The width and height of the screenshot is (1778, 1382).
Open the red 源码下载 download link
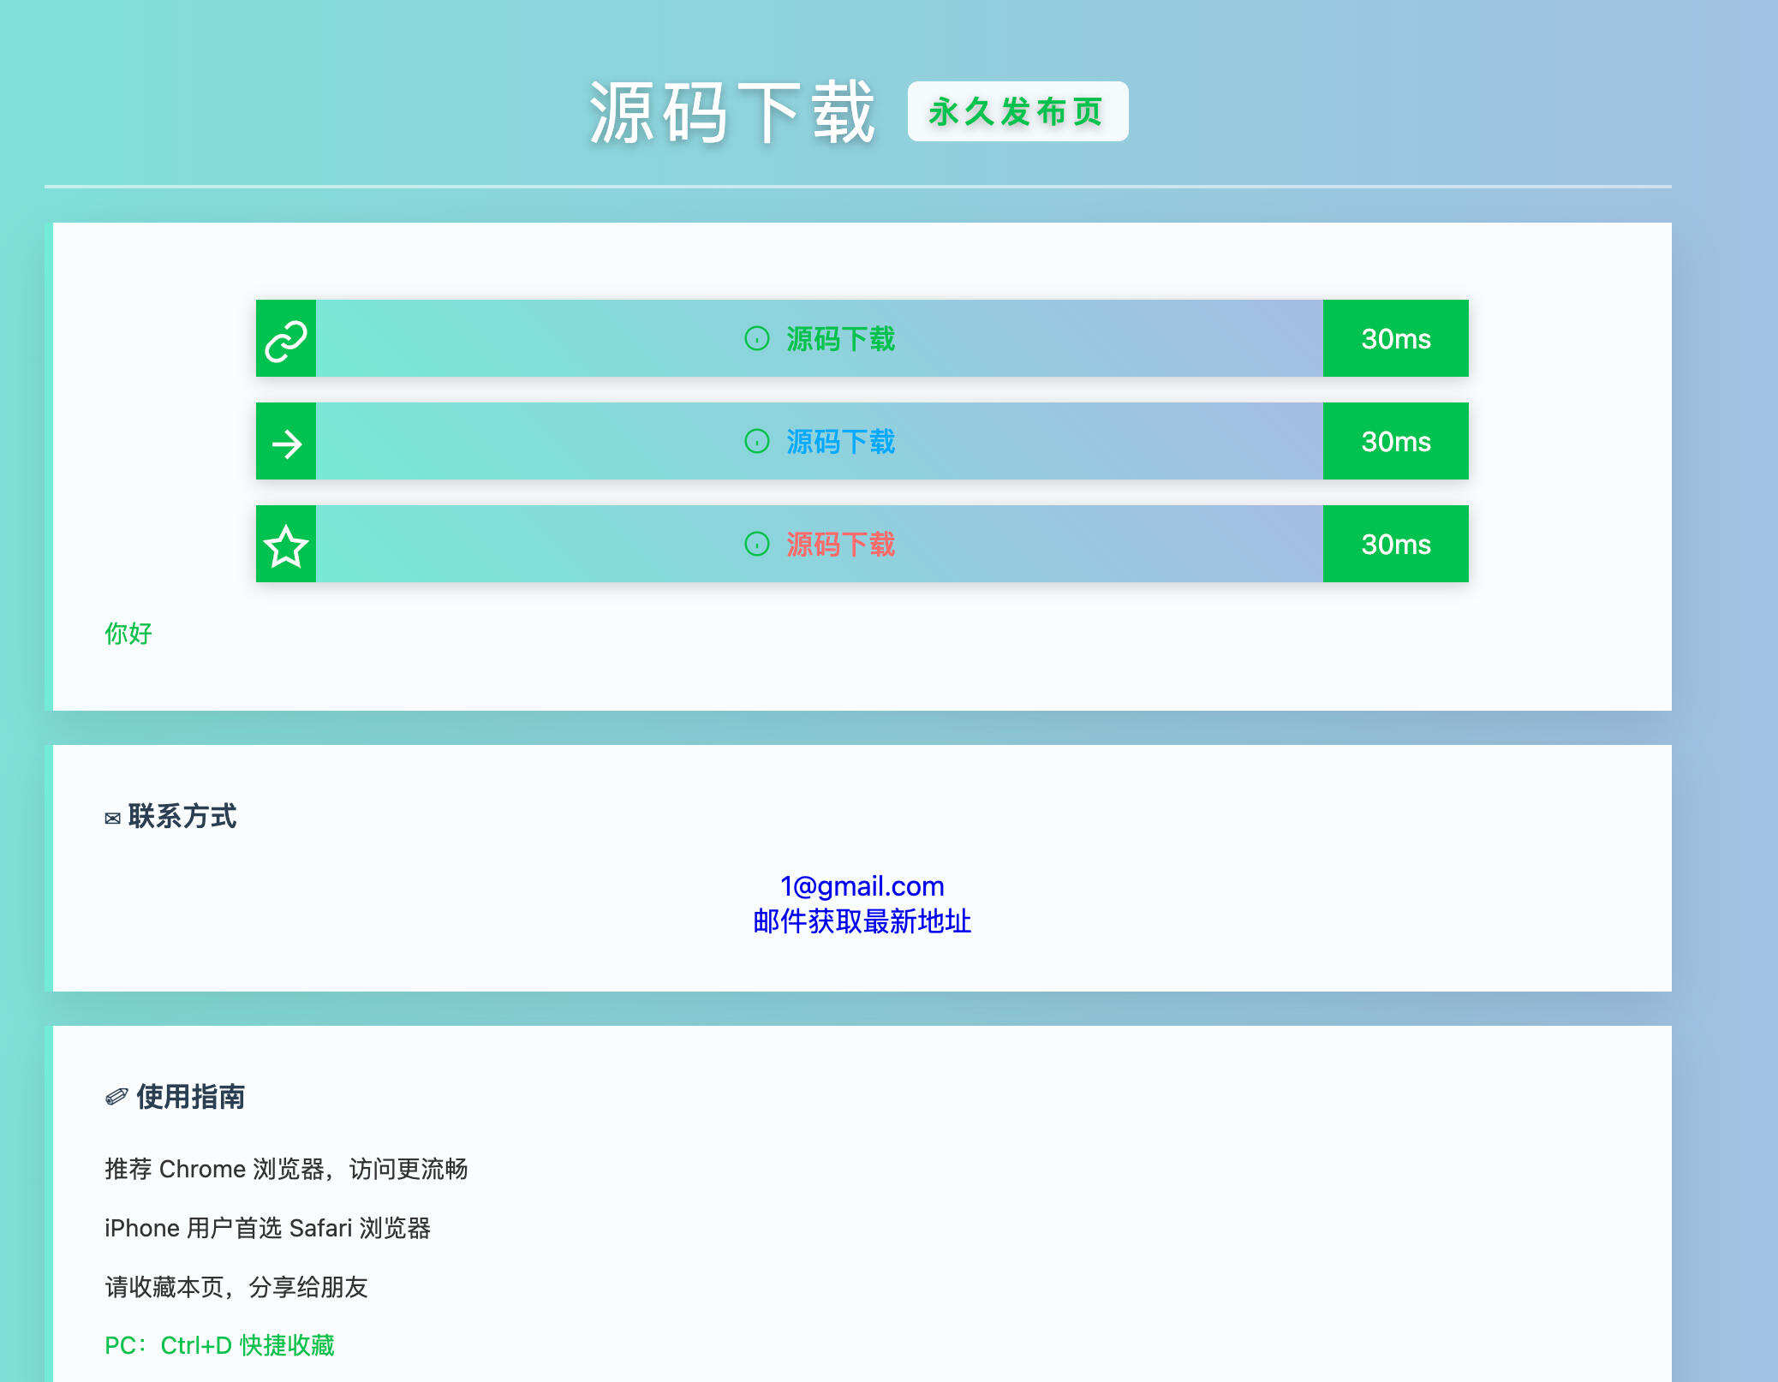click(841, 545)
